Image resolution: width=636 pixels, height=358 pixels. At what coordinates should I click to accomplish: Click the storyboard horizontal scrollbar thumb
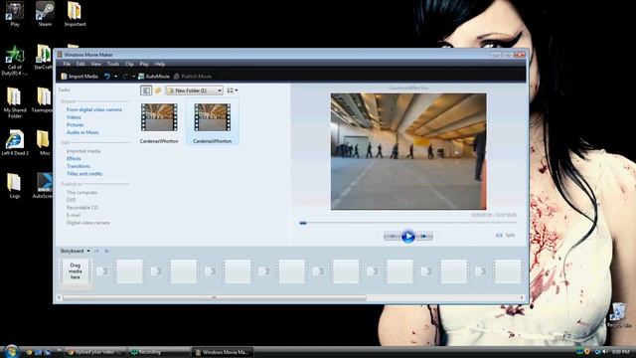click(215, 297)
